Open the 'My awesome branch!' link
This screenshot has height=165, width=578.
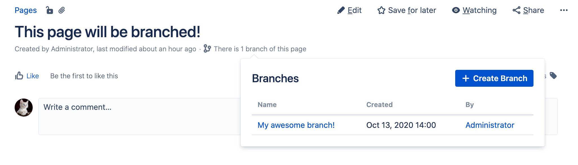(296, 125)
